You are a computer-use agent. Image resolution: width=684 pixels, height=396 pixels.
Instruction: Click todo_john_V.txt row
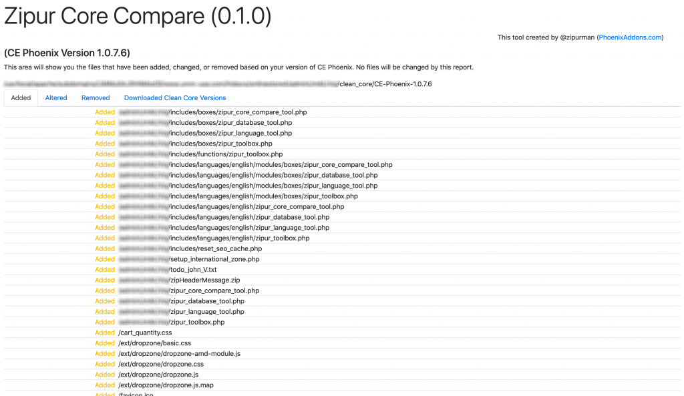[x=342, y=269]
